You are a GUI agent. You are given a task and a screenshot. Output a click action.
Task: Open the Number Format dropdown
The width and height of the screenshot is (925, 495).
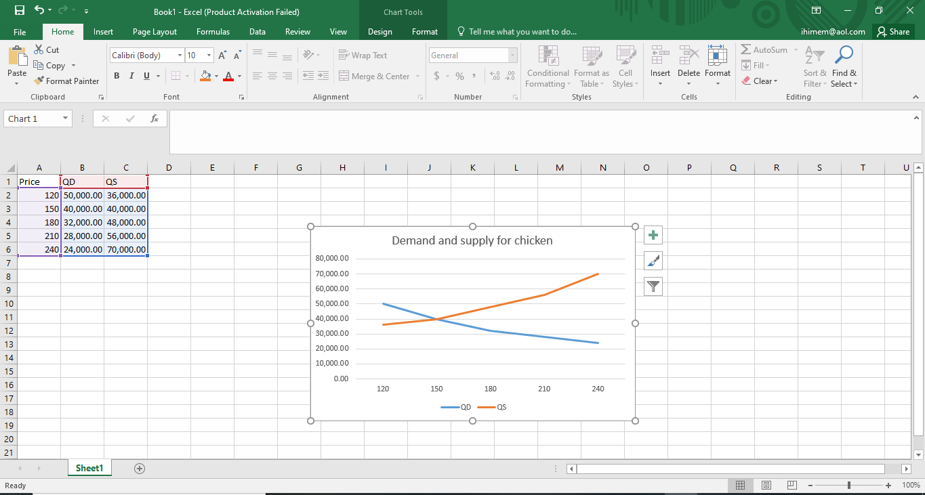click(512, 56)
